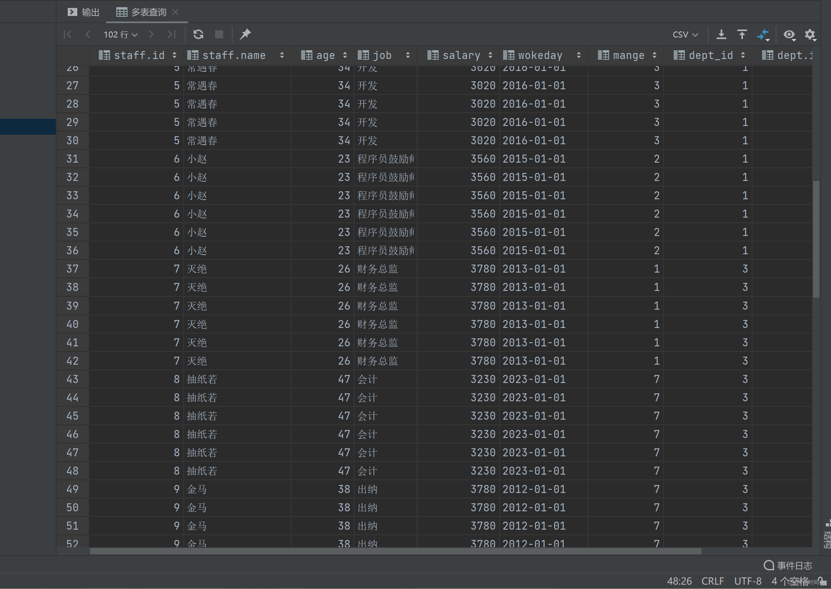Close the 多表查询 tab
The width and height of the screenshot is (831, 589).
point(175,12)
